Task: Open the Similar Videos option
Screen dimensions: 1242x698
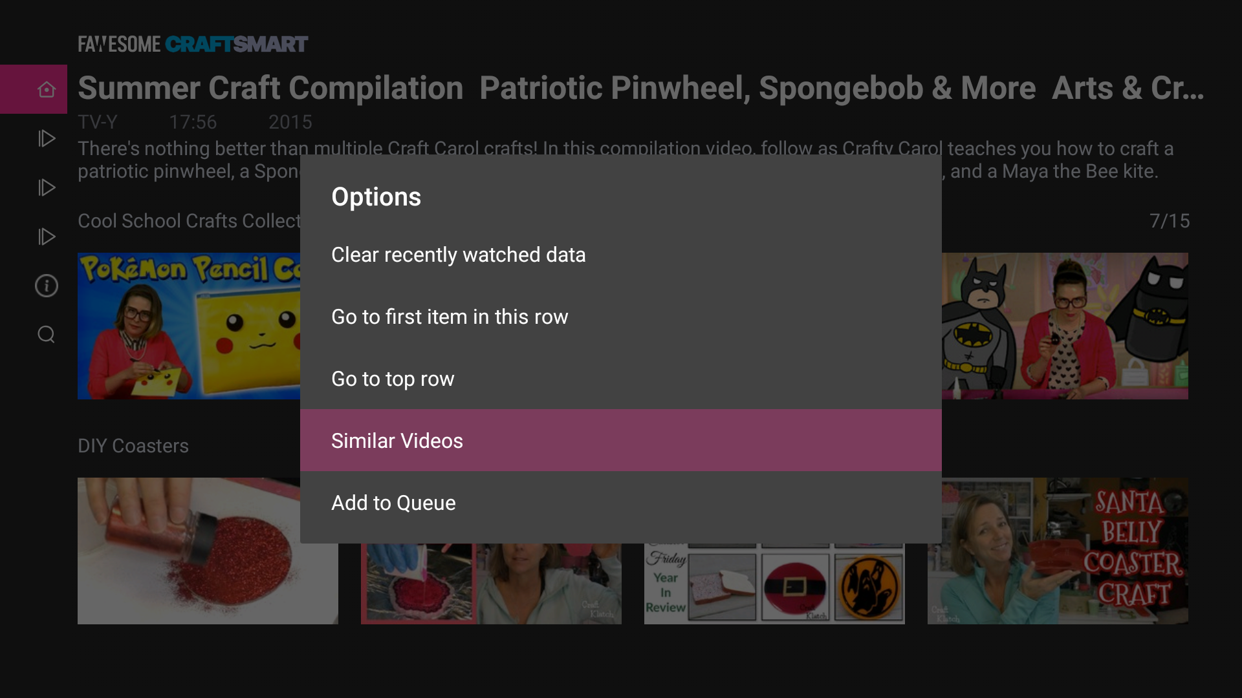Action: [x=397, y=441]
